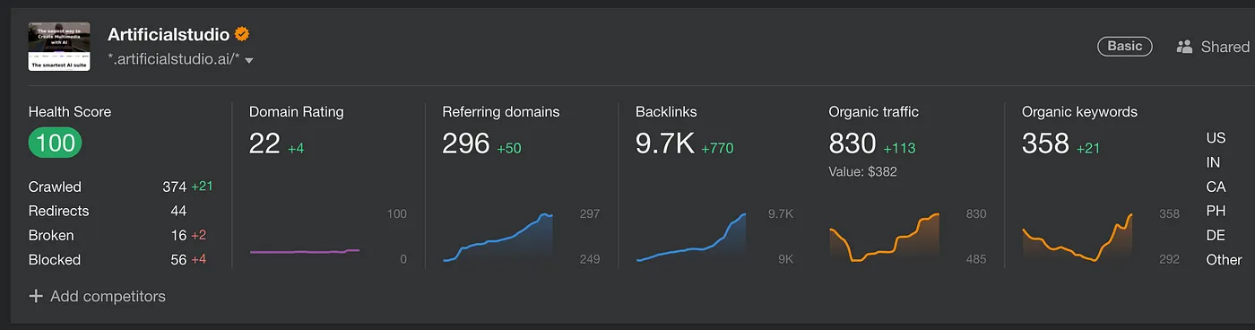
Task: Click the blue Backlinks trend chart
Action: coord(691,238)
